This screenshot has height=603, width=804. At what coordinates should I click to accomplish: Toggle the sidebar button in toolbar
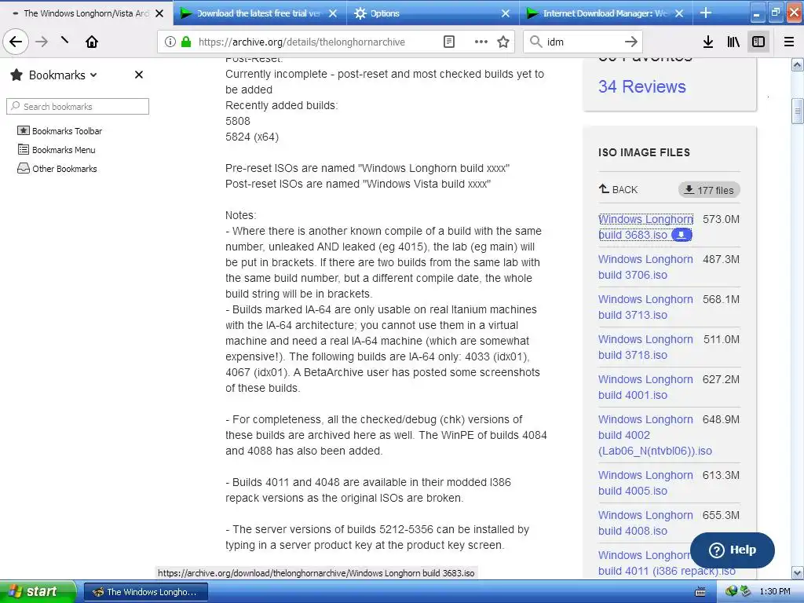758,42
